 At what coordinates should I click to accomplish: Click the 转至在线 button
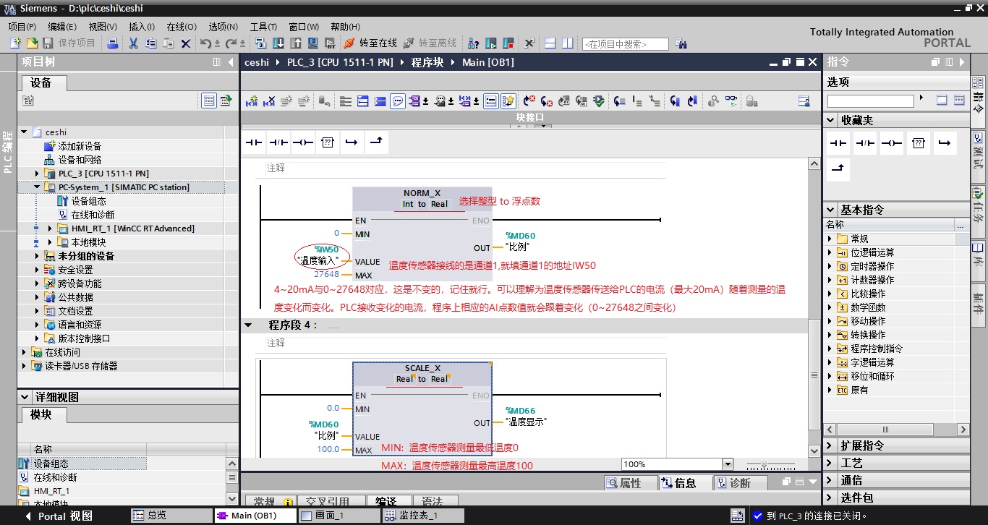(x=370, y=43)
